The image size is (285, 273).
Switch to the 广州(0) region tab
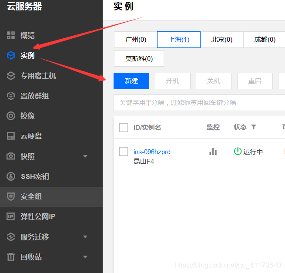(x=136, y=40)
